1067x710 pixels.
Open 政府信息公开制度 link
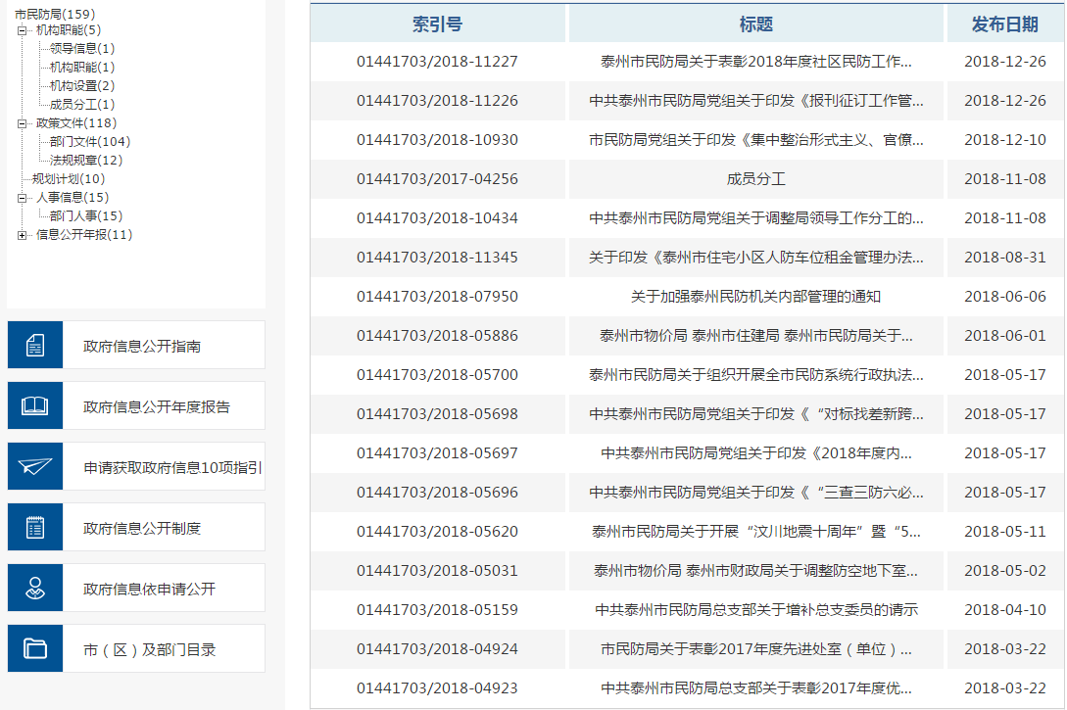coord(141,528)
